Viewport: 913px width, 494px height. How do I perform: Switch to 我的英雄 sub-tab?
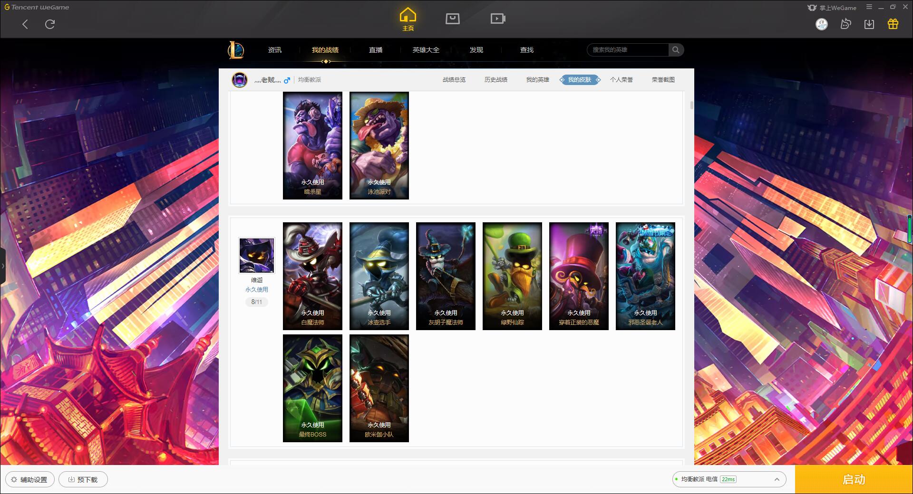tap(538, 80)
